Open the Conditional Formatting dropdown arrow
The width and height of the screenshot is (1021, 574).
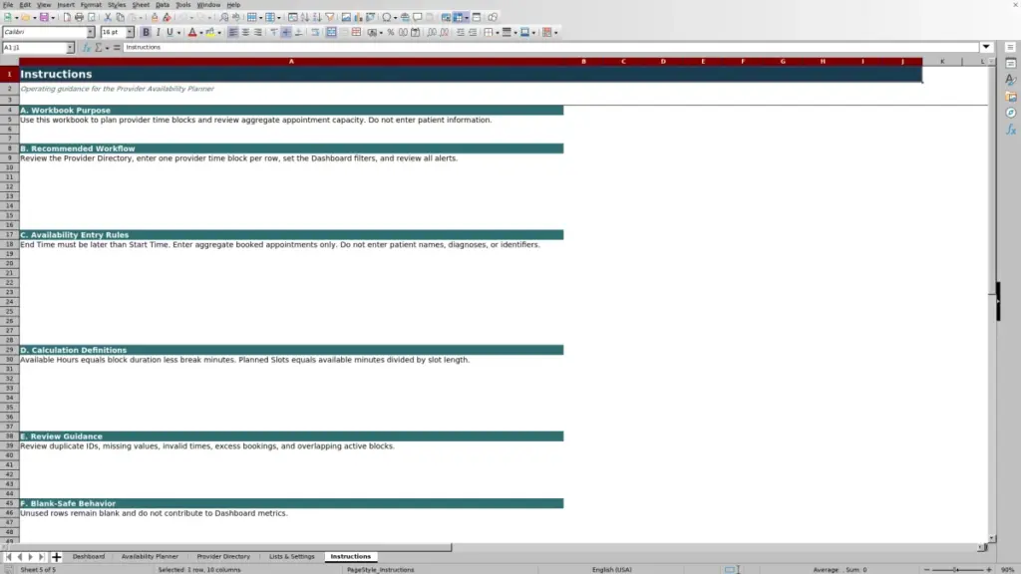(x=555, y=33)
